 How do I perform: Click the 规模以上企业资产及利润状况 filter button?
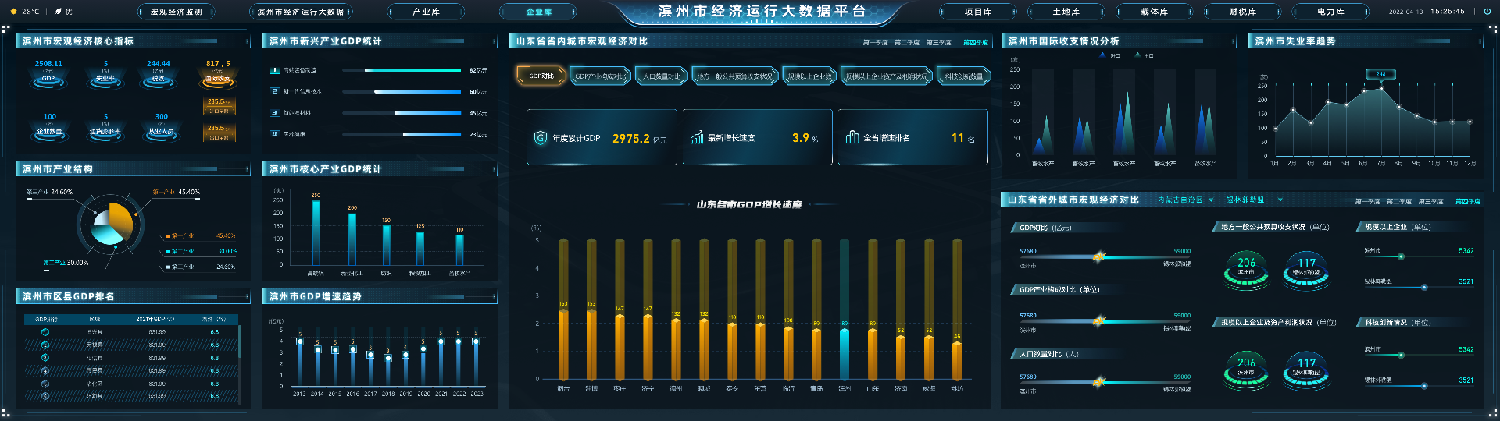(x=887, y=76)
